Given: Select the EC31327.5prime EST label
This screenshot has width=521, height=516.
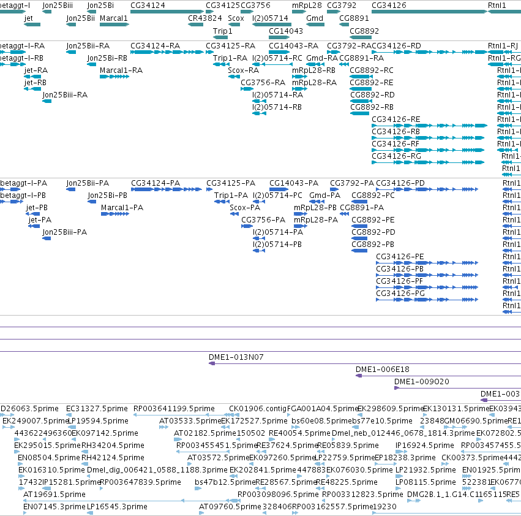Looking at the screenshot, I should pyautogui.click(x=97, y=409).
